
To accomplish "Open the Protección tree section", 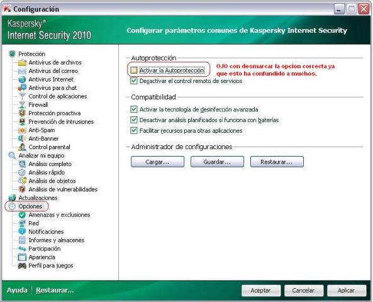I will (31, 54).
